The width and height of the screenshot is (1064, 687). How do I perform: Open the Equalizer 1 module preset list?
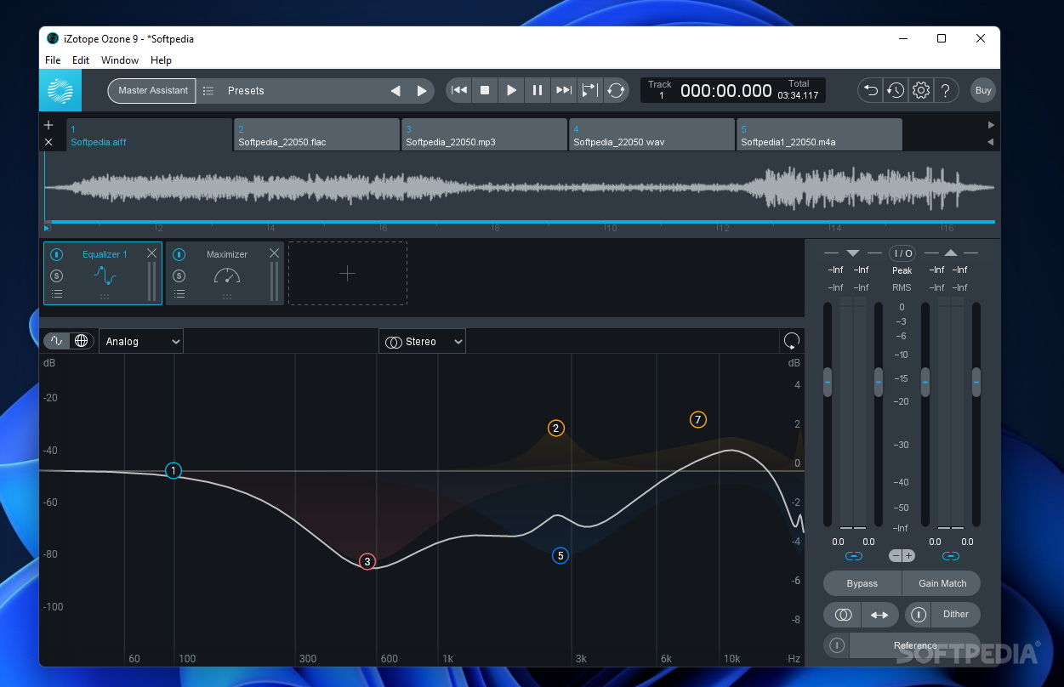(x=56, y=294)
